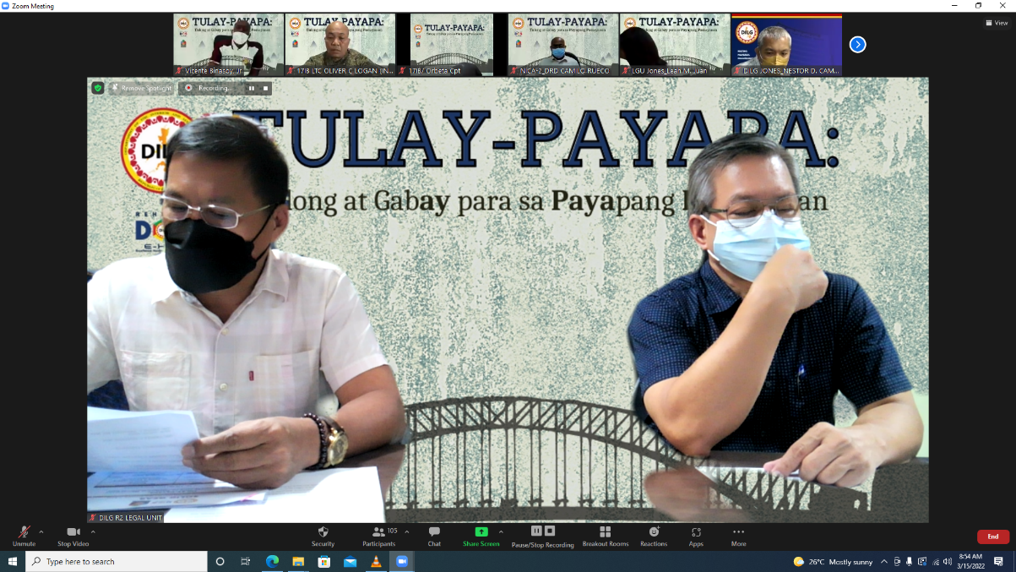Open Microsoft Edge from the taskbar
The width and height of the screenshot is (1016, 572).
click(x=272, y=561)
